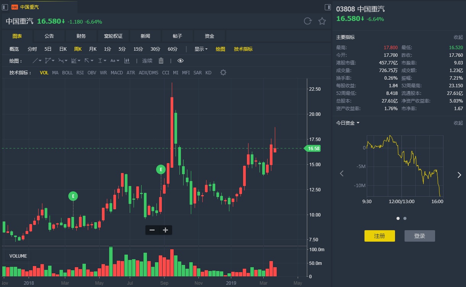Viewport: 466px width, 287px height.
Task: Click the E event marker near March 2018
Action: pos(73,196)
